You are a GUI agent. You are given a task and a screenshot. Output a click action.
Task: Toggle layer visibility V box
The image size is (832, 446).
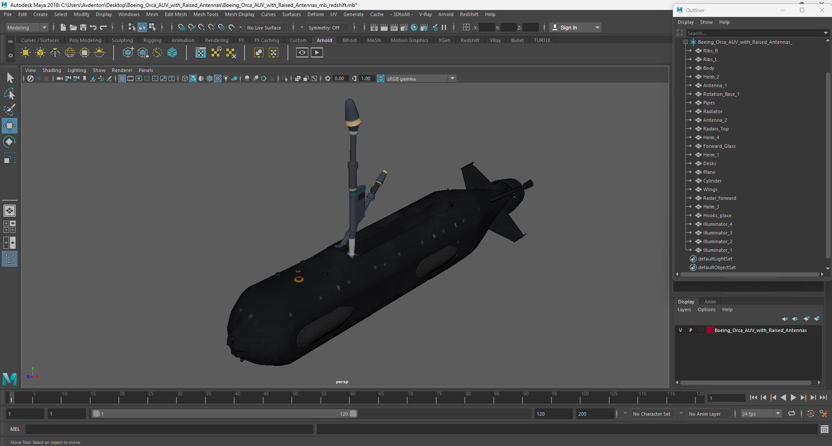(680, 330)
